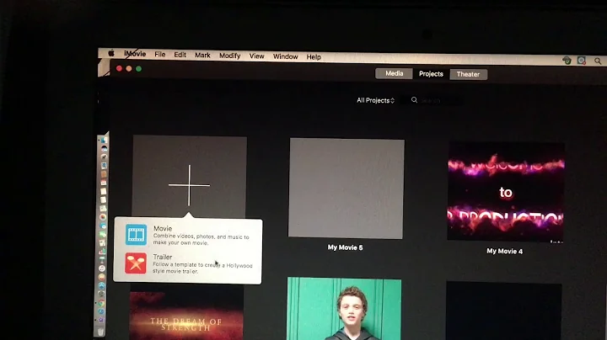Screen dimensions: 607x340
Task: Open The Dream of Strength project thumbnail
Action: 186,315
